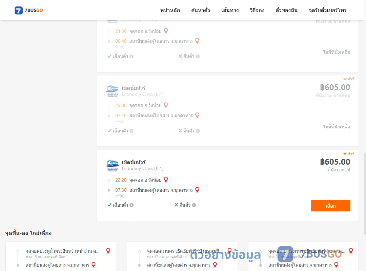
Task: Select the 22:20 trip with เลือก button
Action: [x=330, y=206]
